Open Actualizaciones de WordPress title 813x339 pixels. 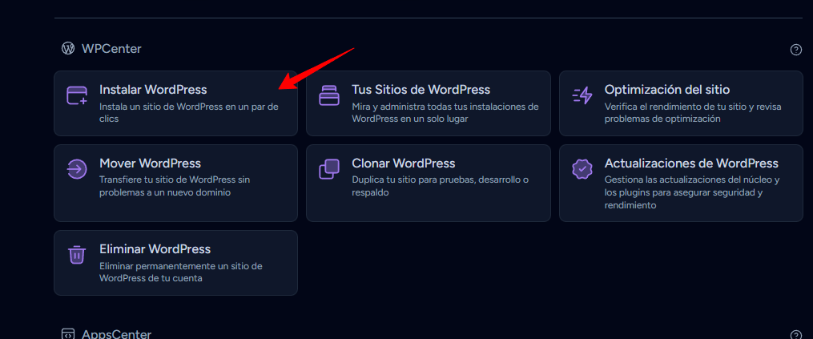(691, 163)
